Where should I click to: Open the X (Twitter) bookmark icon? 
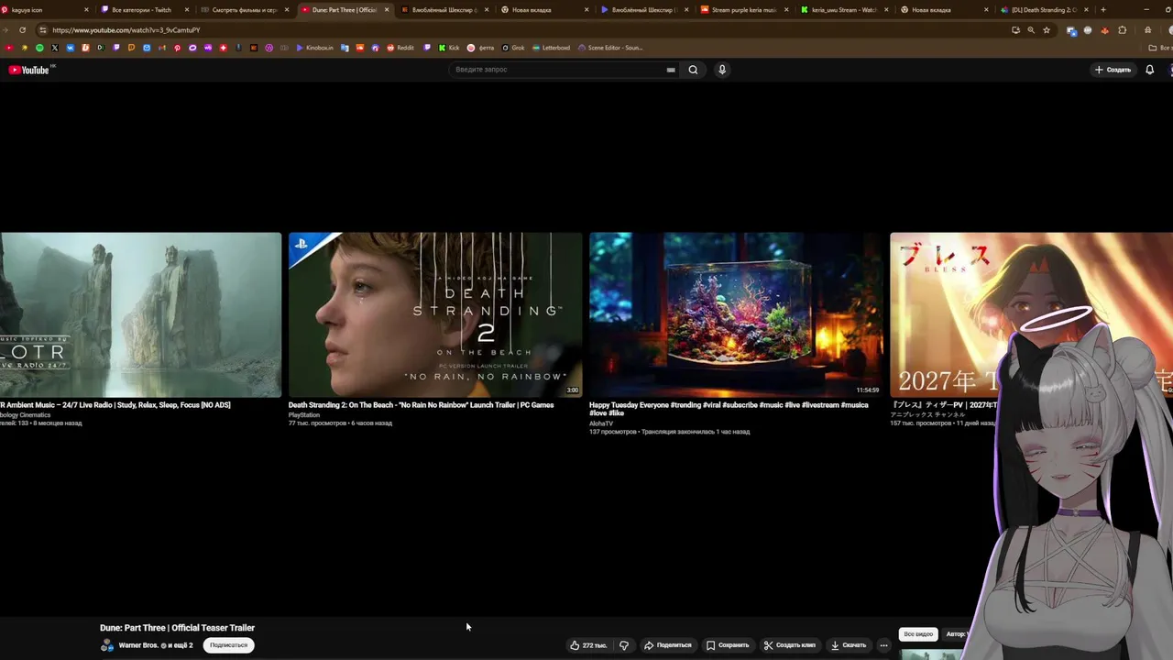tap(54, 48)
